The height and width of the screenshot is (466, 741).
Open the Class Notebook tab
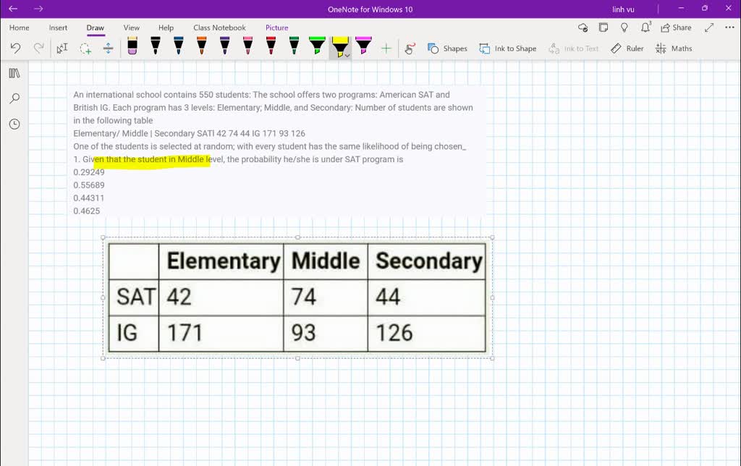coord(219,27)
